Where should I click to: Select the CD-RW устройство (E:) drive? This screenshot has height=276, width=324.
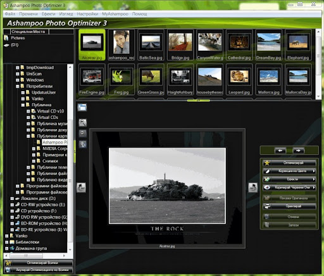tap(43, 204)
